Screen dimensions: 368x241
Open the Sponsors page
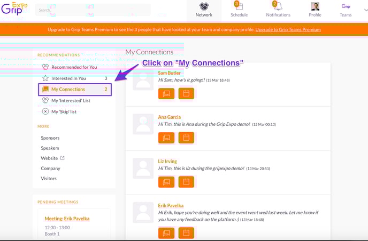point(50,138)
